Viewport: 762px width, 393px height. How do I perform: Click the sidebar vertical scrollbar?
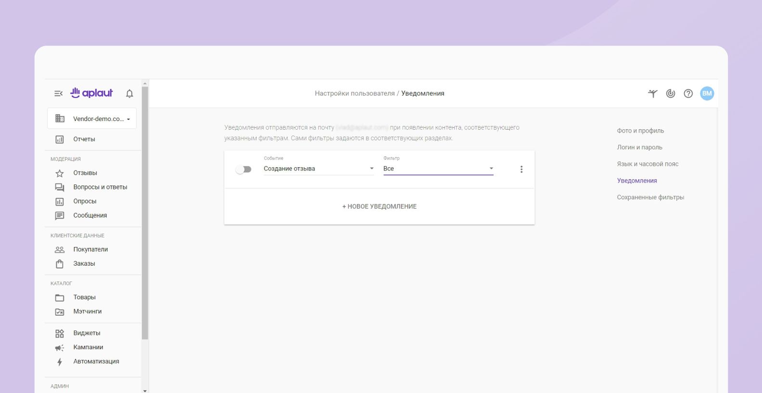click(145, 211)
